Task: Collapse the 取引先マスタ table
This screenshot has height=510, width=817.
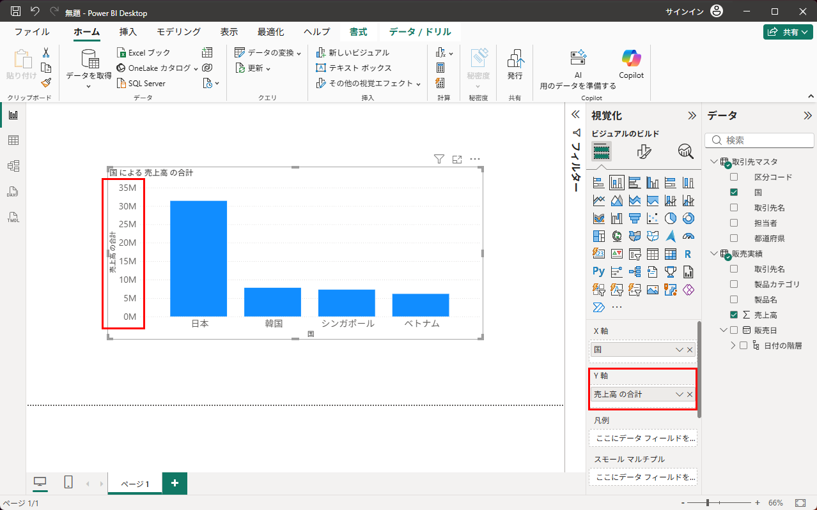Action: pos(714,161)
